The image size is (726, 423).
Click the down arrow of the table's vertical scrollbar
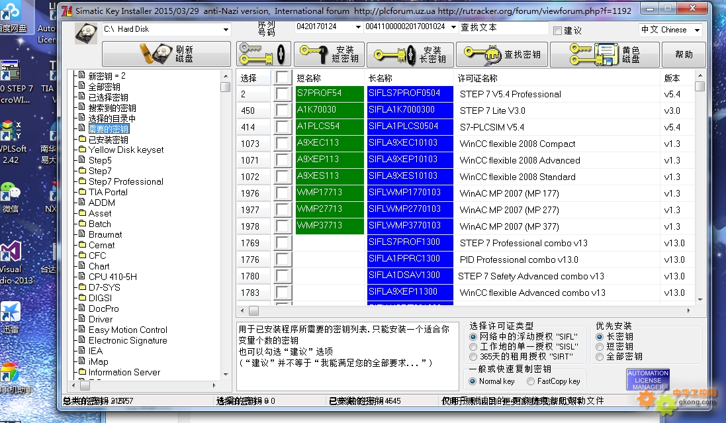pyautogui.click(x=700, y=299)
